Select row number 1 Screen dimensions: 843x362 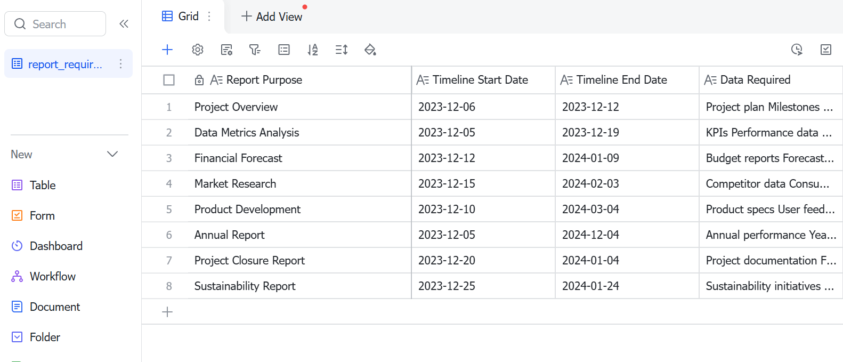click(x=169, y=107)
